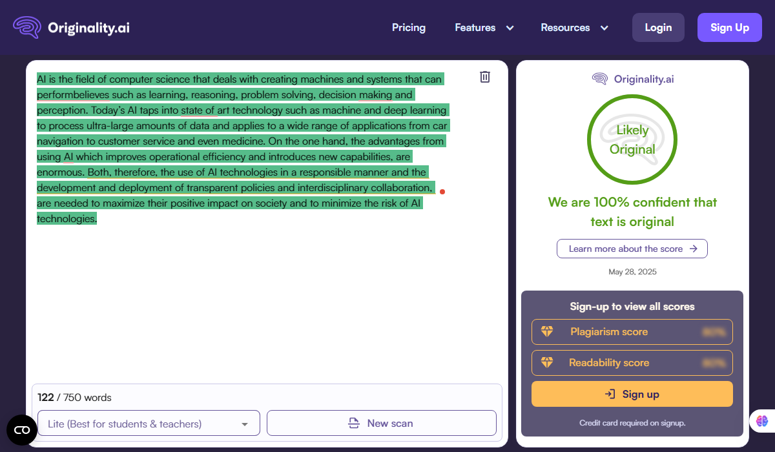The width and height of the screenshot is (775, 452).
Task: Click Learn more about the score
Action: (x=632, y=249)
